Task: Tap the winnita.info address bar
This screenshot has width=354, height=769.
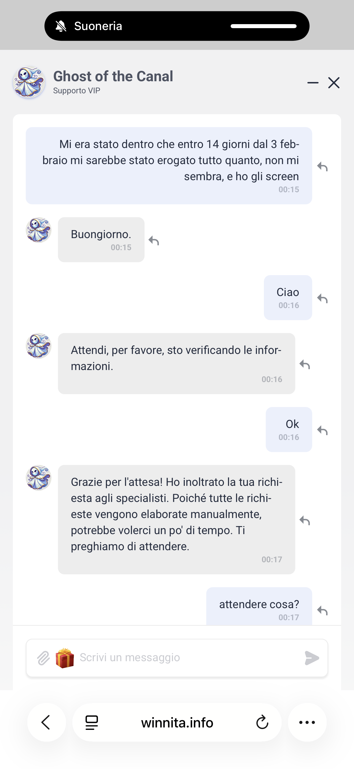Action: 177,722
